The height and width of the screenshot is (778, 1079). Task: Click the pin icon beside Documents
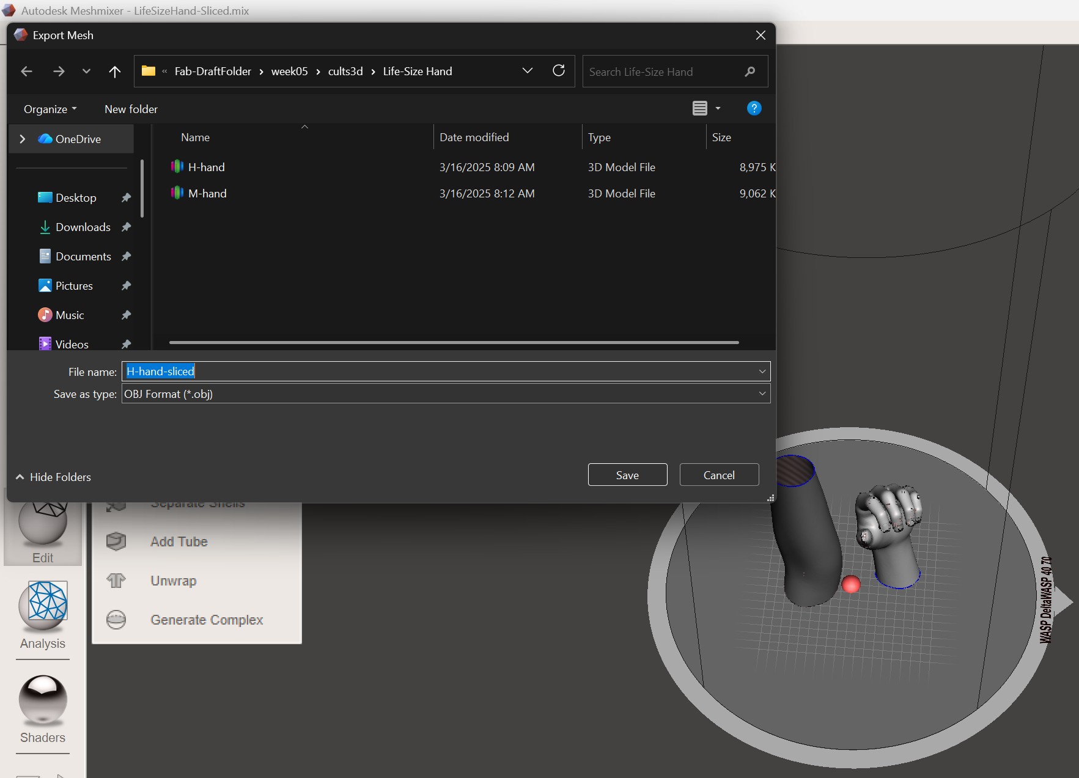tap(126, 256)
